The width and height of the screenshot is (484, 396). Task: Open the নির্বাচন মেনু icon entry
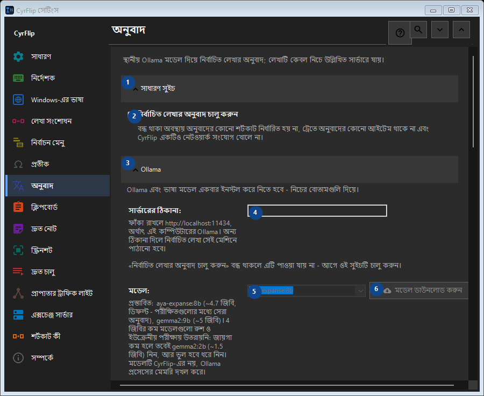[18, 143]
